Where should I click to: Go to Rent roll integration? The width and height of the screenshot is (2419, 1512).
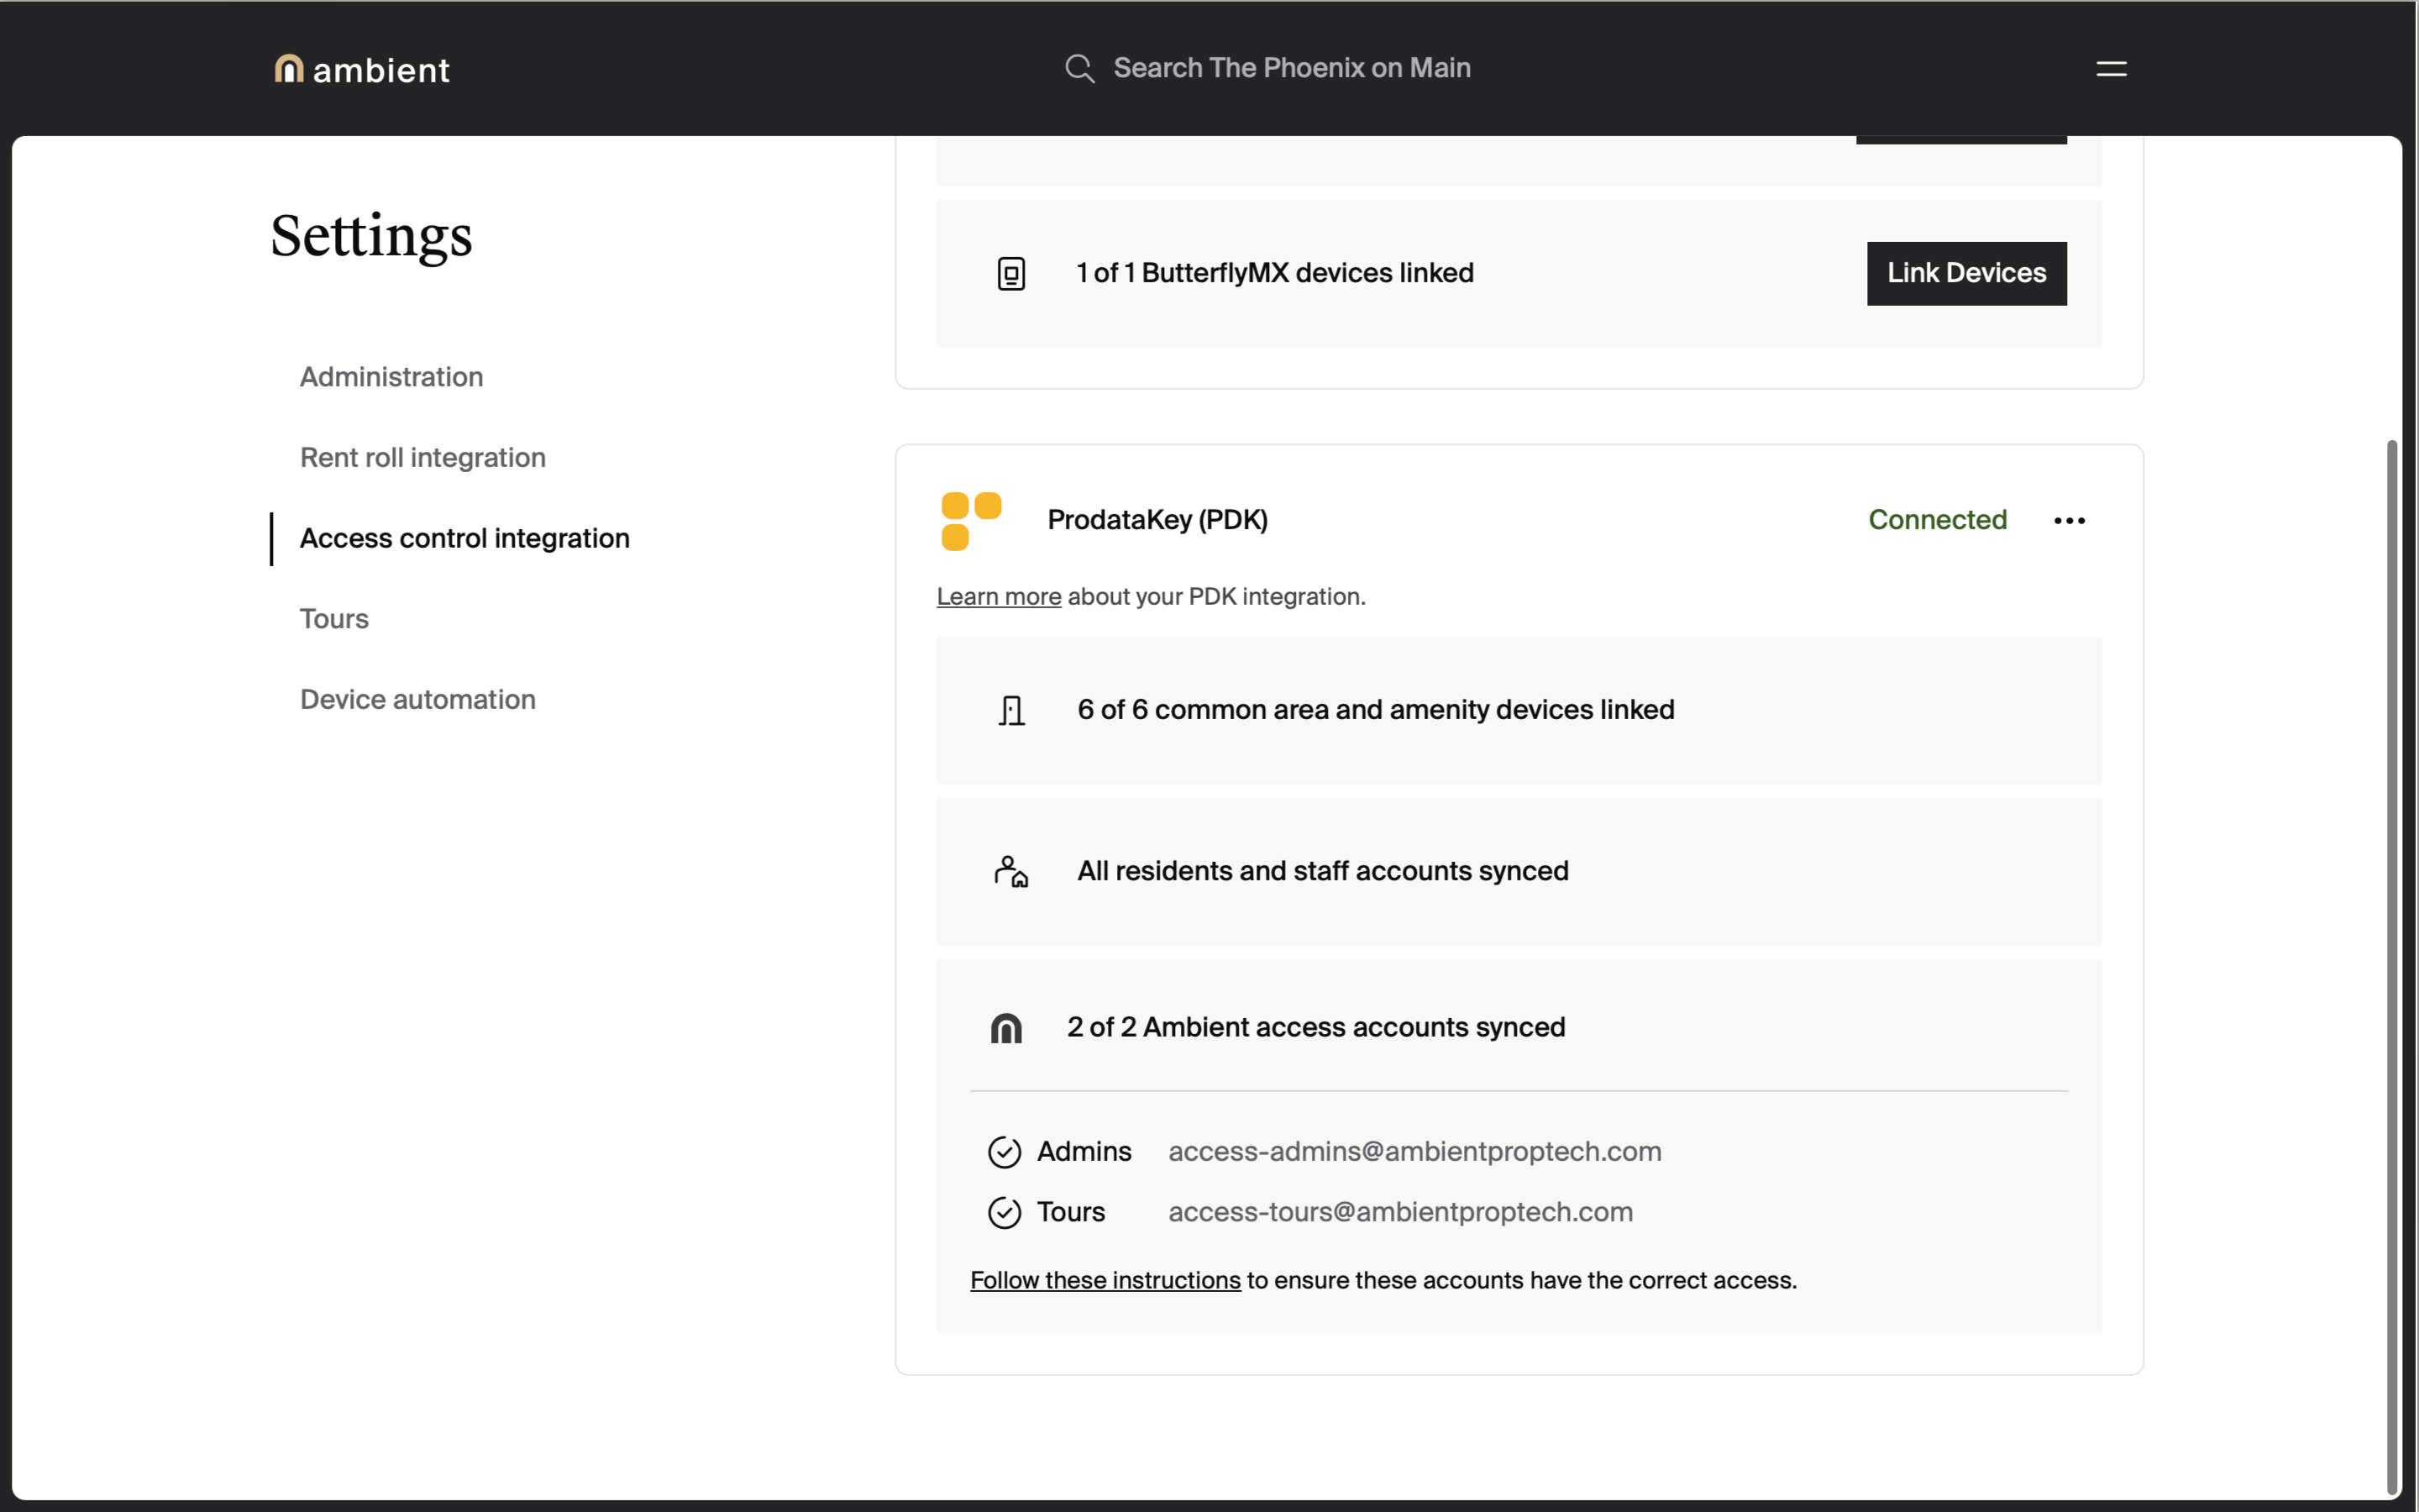pos(422,458)
